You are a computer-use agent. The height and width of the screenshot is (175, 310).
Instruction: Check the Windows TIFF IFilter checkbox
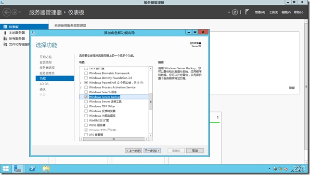[86, 106]
